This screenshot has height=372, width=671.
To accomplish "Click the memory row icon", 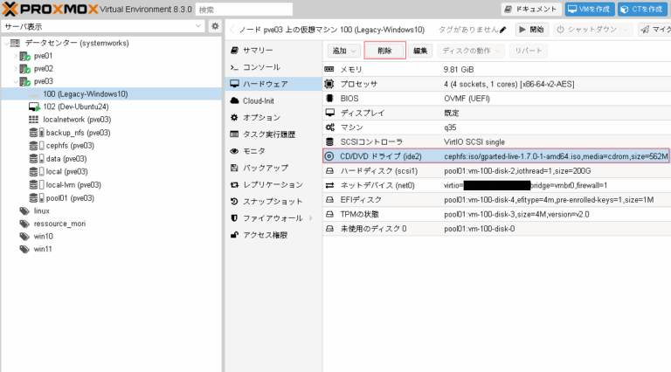I will 329,69.
